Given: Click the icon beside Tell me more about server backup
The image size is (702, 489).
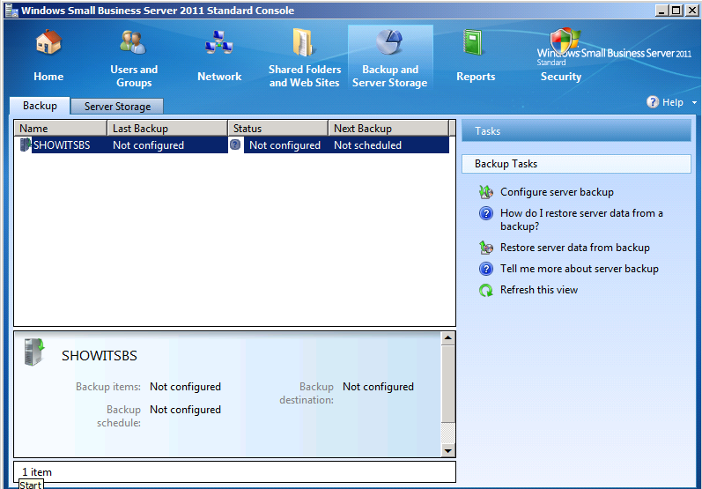Looking at the screenshot, I should (x=485, y=269).
